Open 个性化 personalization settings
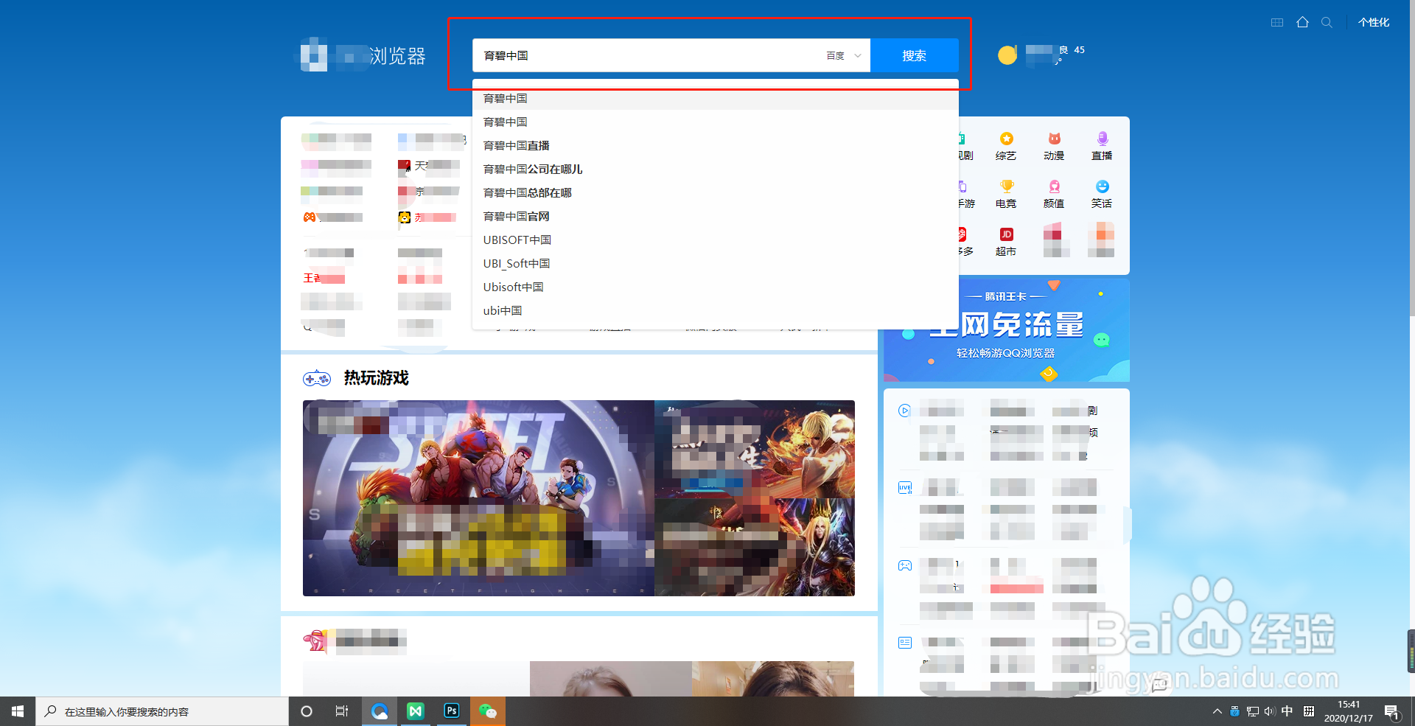Viewport: 1415px width, 726px height. (x=1374, y=23)
